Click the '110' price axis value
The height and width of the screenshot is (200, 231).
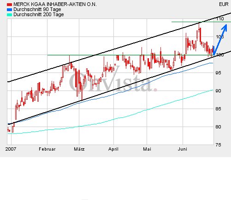point(220,19)
